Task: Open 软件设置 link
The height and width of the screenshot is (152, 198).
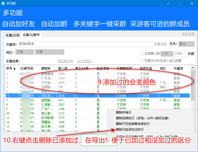Action: click(188, 34)
